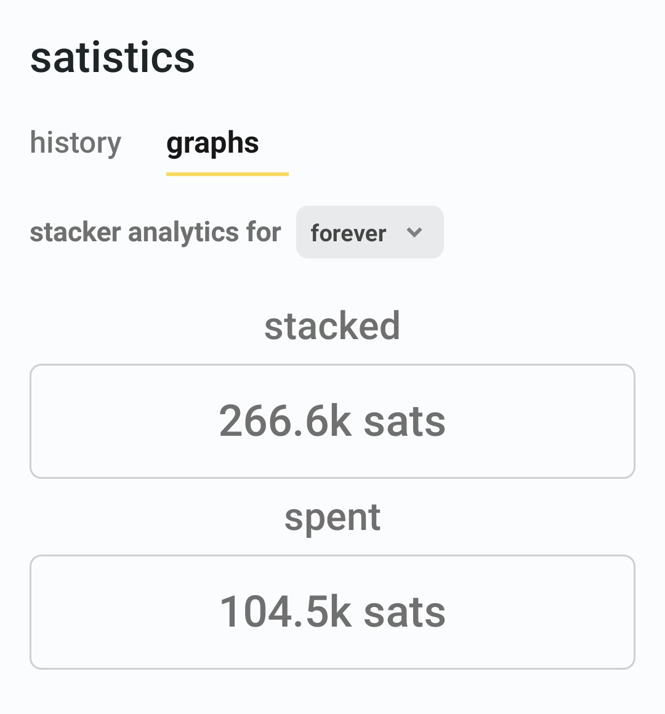Screen dimensions: 665x714
Task: Click the "forever" text in the selector
Action: (349, 233)
